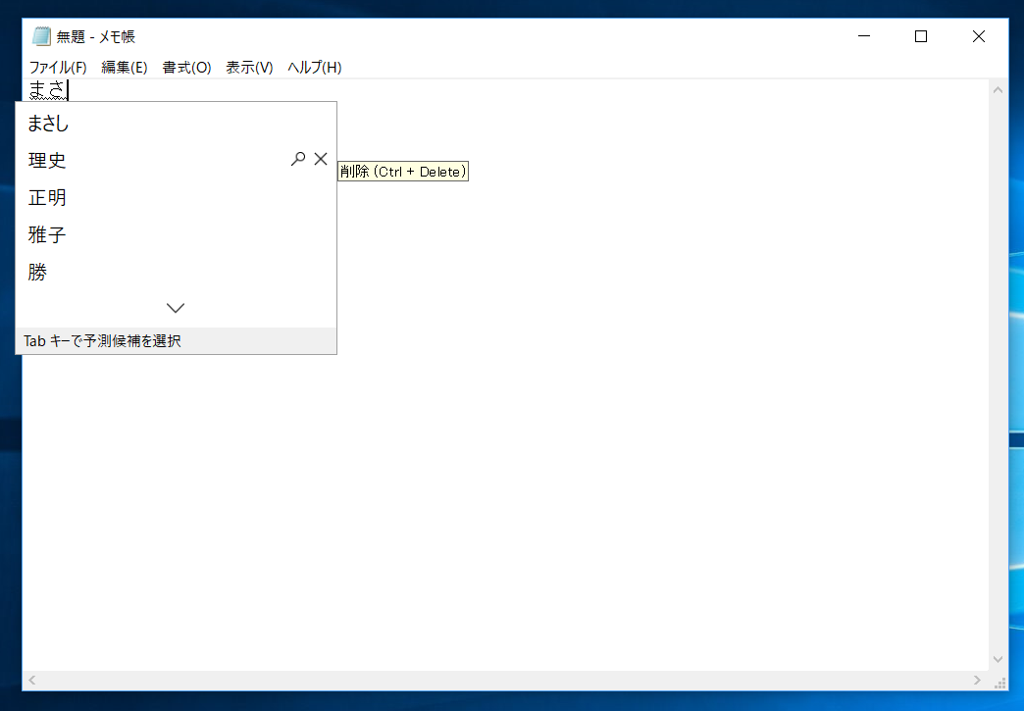Screen dimensions: 1024x711
Task: Open the ヘルプ(H) menu
Action: [314, 68]
